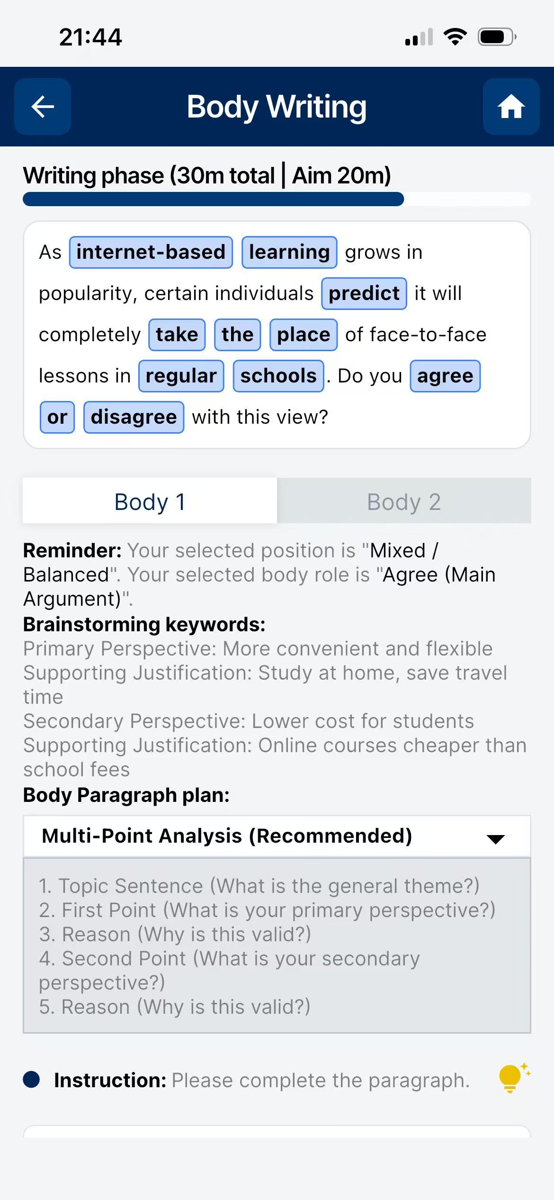Tap the "regular" highlighted keyword

click(x=181, y=376)
